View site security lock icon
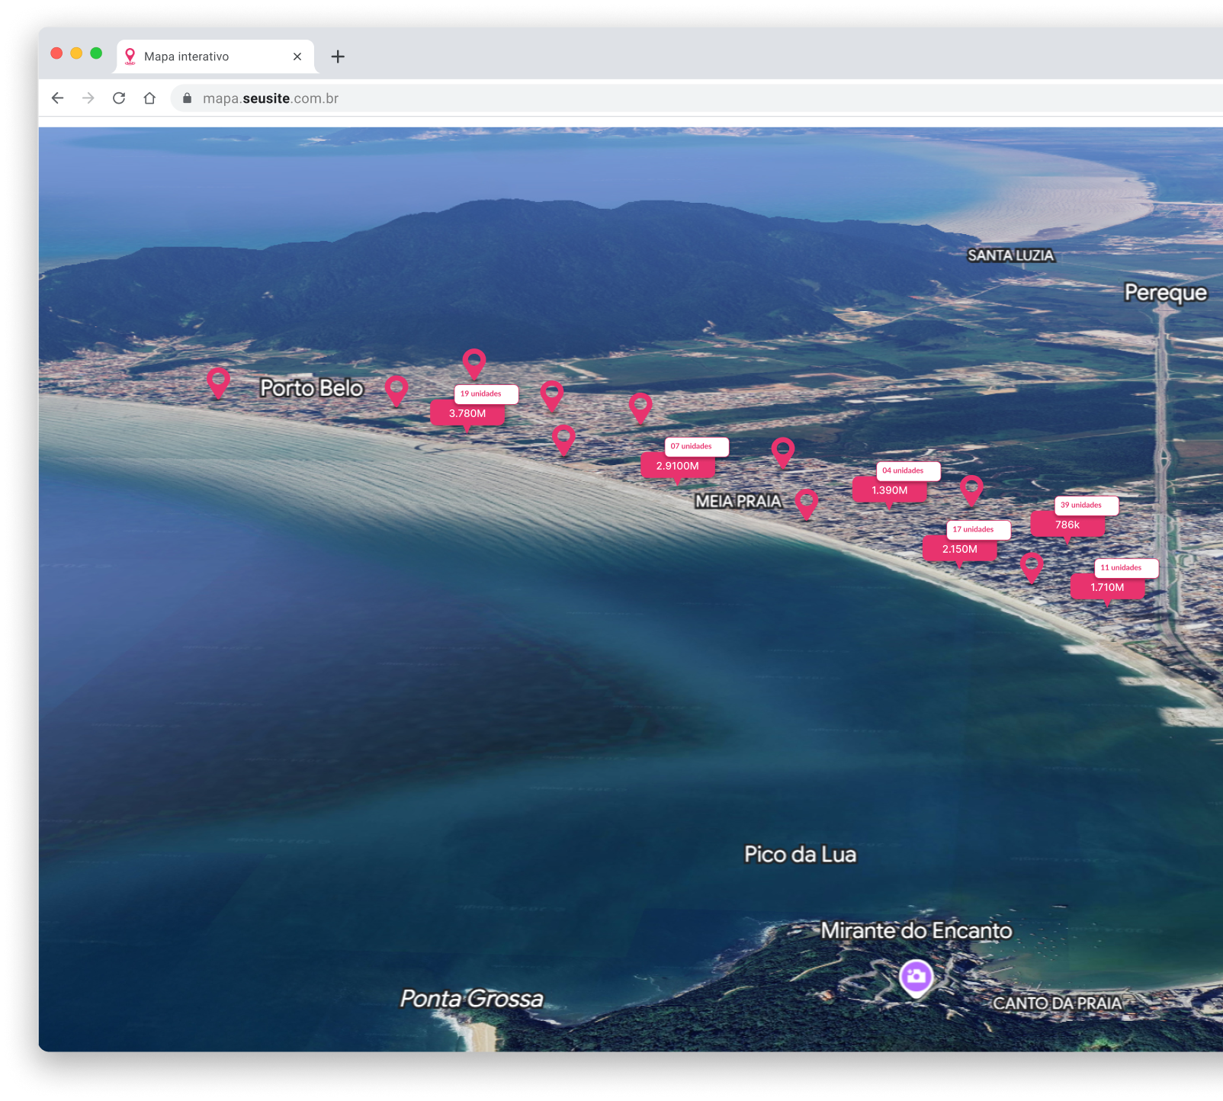1223x1101 pixels. (188, 98)
